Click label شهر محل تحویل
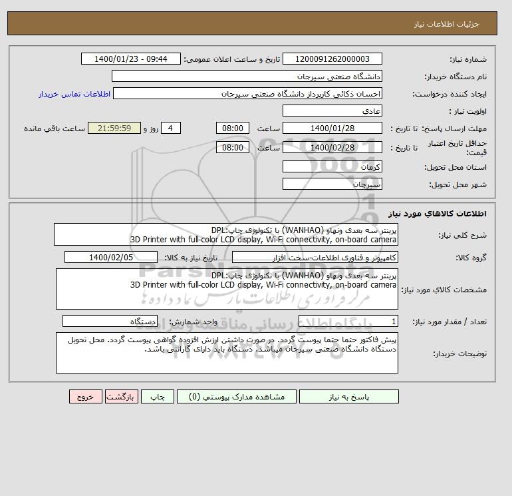Viewport: 512px width, 496px height. tap(457, 184)
